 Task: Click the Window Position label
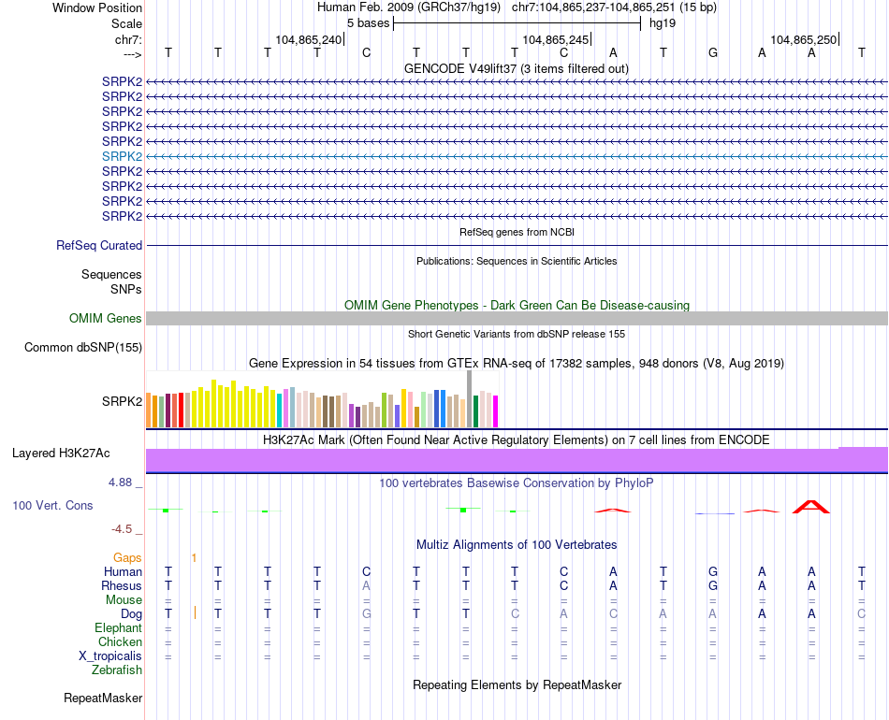pyautogui.click(x=97, y=7)
